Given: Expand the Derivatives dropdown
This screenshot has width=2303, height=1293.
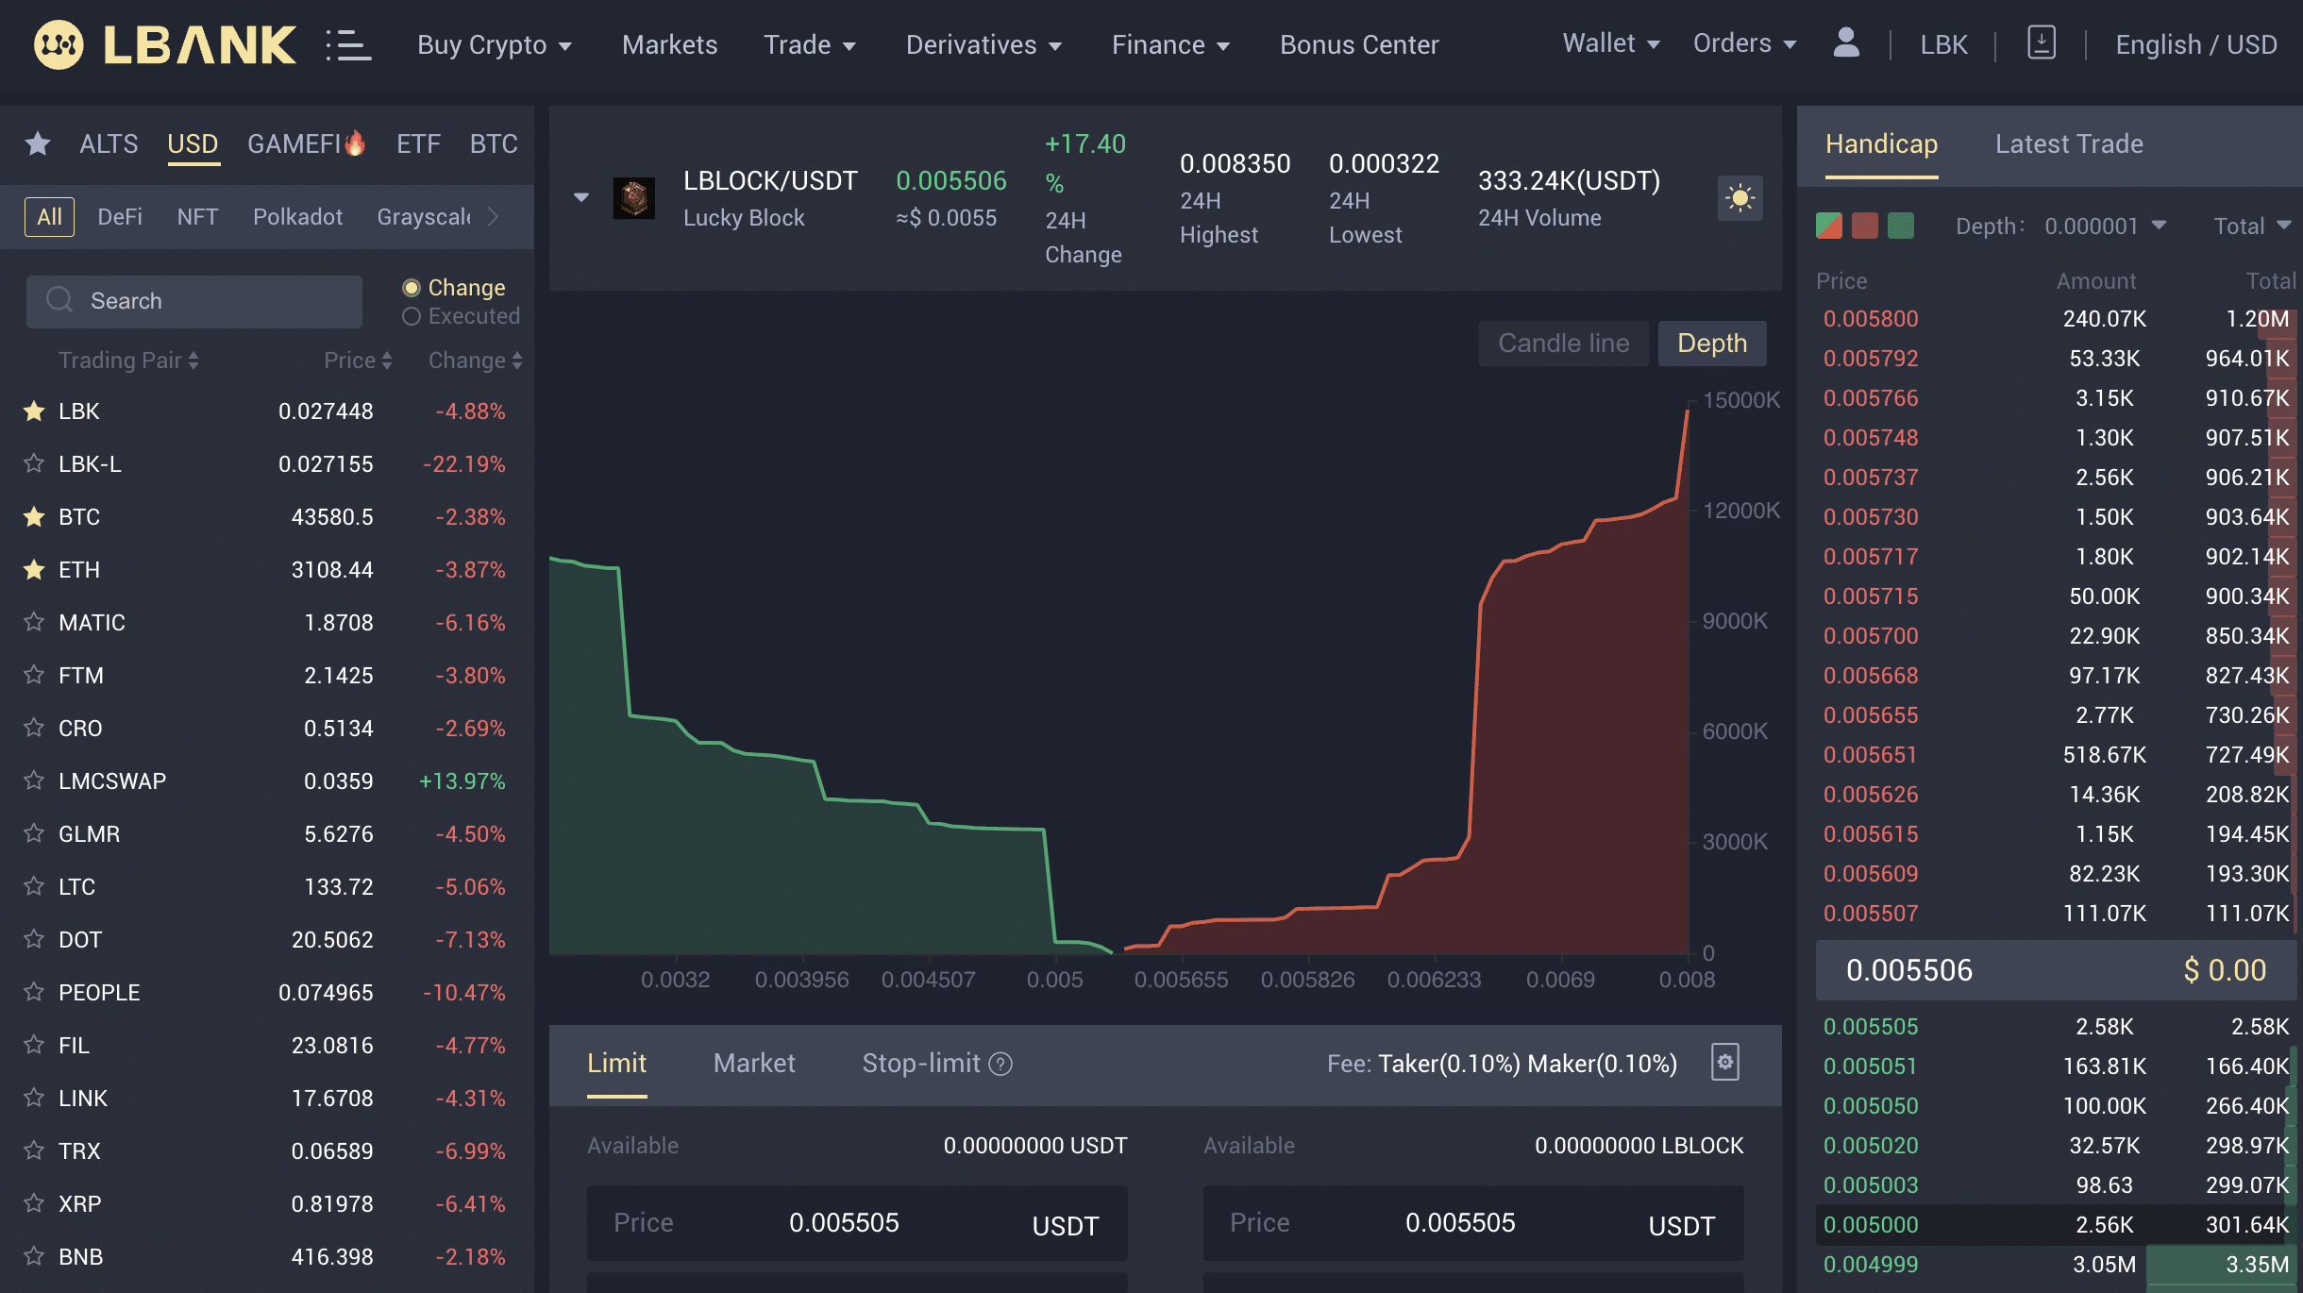Looking at the screenshot, I should [983, 44].
